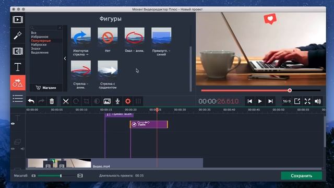Undo the last action
The height and width of the screenshot is (188, 334).
click(x=31, y=101)
